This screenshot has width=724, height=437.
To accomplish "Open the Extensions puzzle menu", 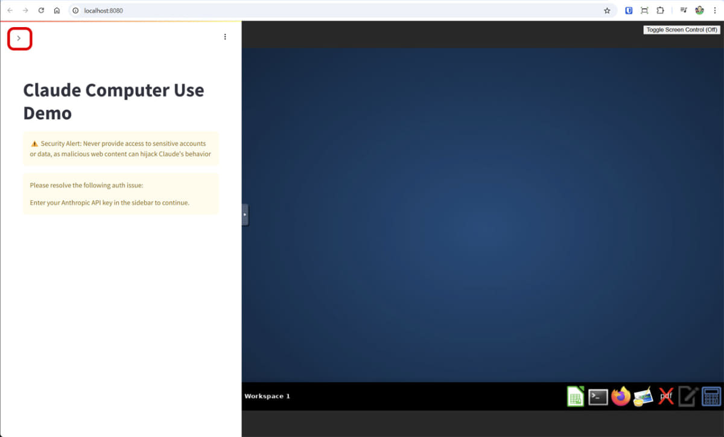I will pos(660,10).
